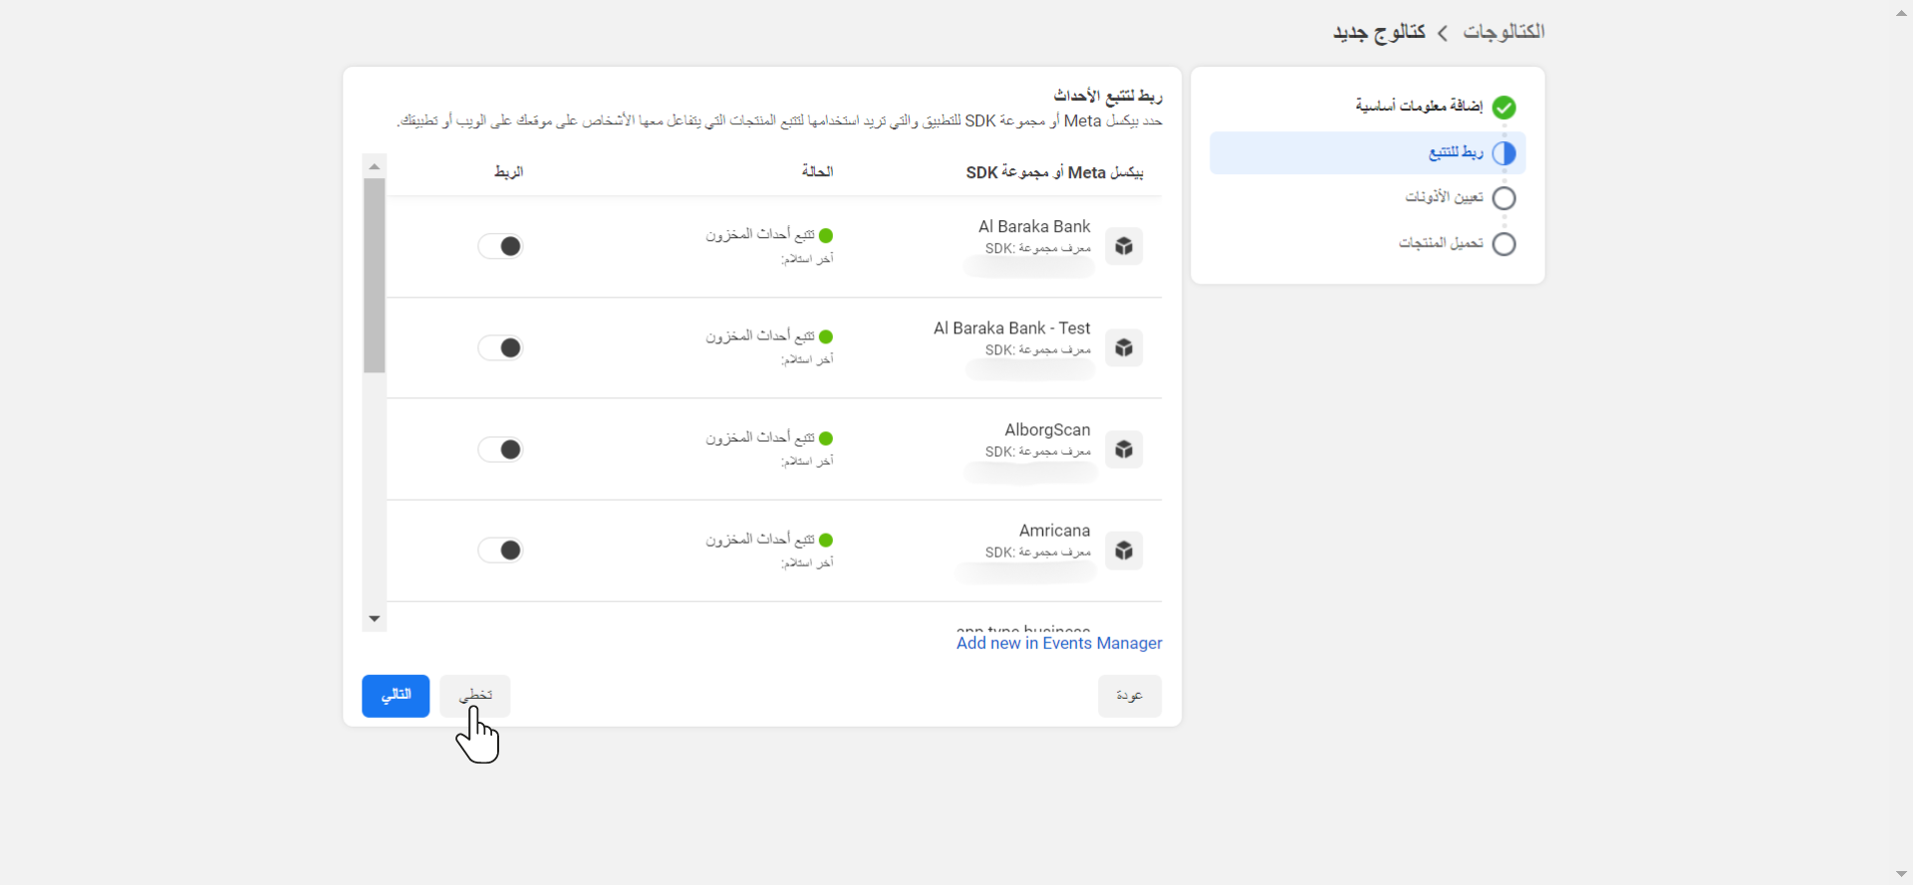
Task: Click the empty circle step icon for تحميل المنتجات
Action: pos(1504,244)
